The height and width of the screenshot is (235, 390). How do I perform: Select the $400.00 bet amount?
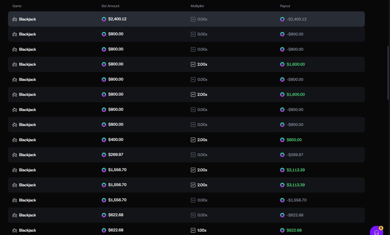point(116,140)
